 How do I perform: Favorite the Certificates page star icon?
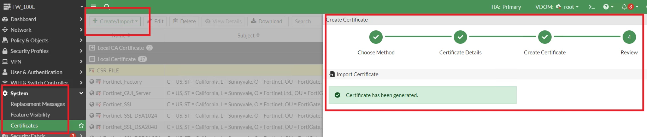[81, 125]
